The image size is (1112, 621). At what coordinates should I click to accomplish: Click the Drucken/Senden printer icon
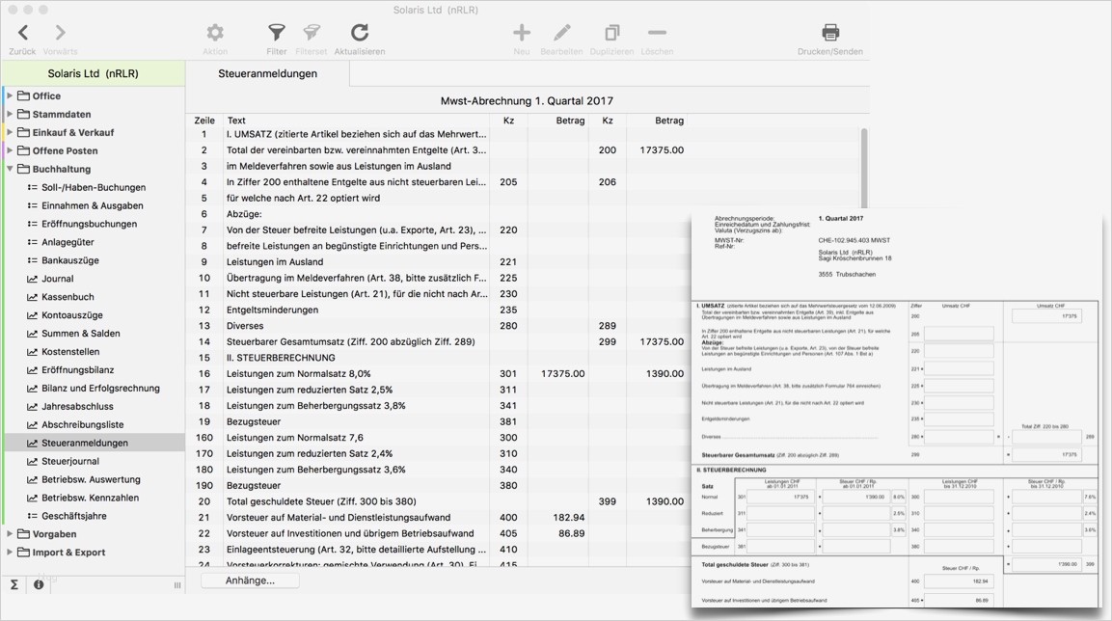[x=830, y=33]
